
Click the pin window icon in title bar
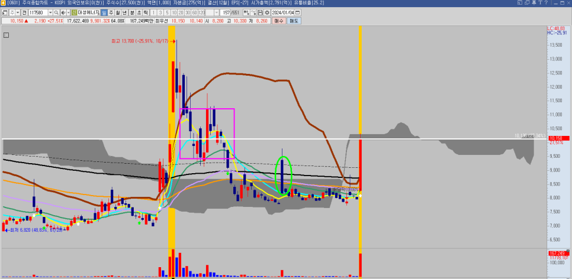(534, 2)
